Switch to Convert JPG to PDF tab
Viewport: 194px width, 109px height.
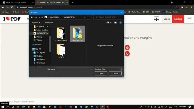(x=52, y=2)
